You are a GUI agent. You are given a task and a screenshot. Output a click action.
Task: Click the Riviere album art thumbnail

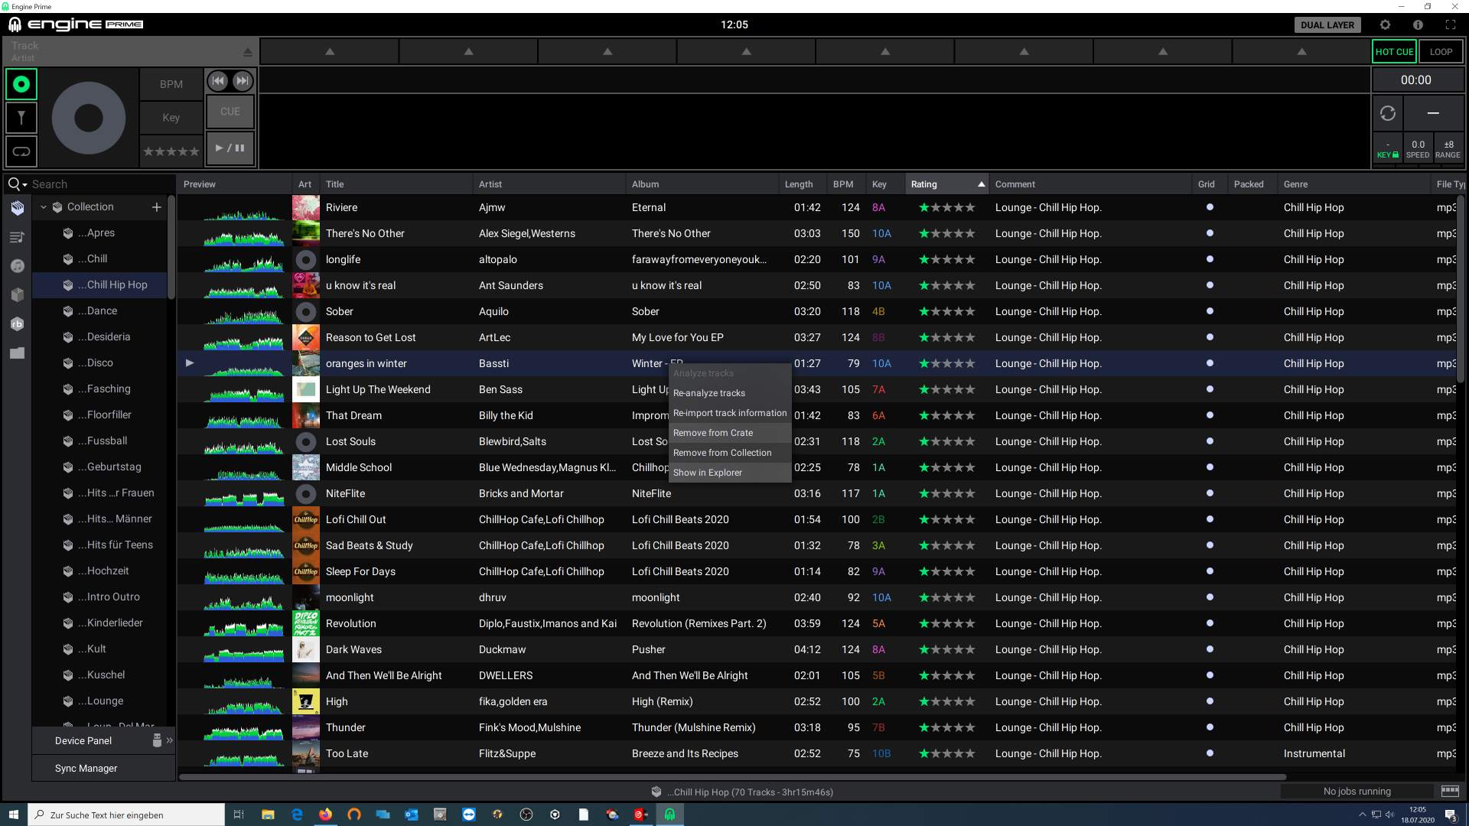pos(306,207)
